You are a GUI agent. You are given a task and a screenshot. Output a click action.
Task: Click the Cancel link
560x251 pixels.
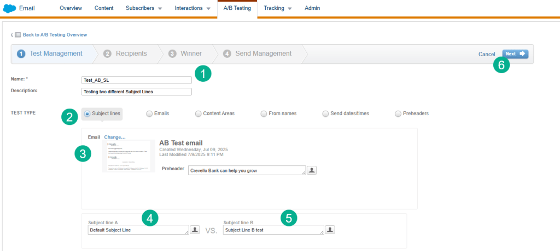pyautogui.click(x=487, y=55)
